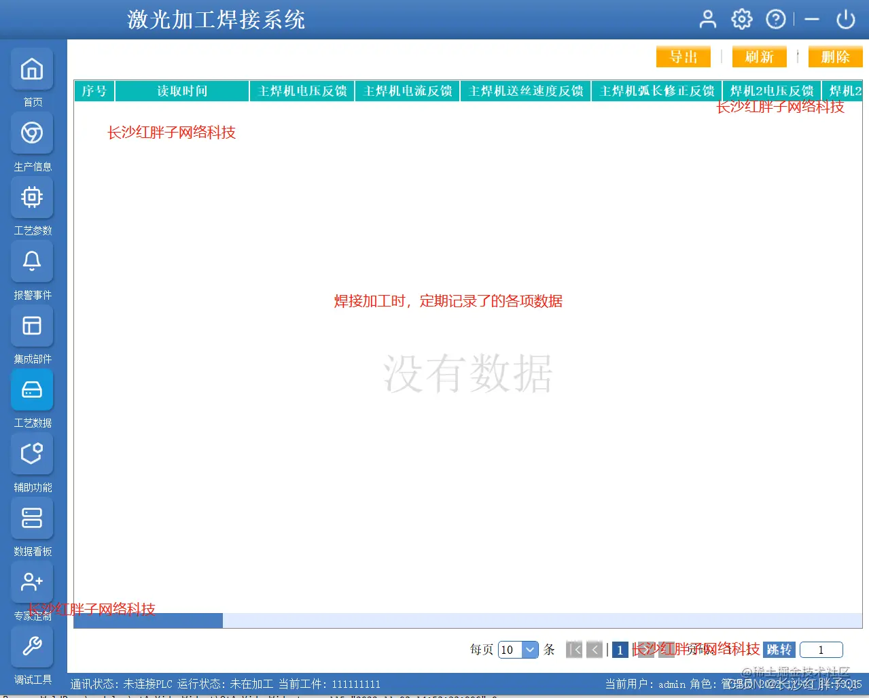Click the user account icon

[707, 19]
